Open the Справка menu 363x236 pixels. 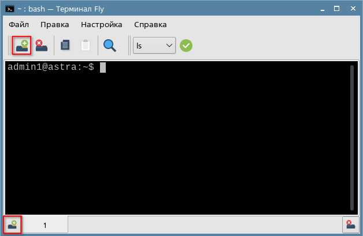pos(150,25)
